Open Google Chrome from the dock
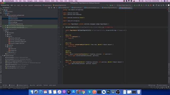Image resolution: width=170 pixels, height=95 pixels. [x=83, y=92]
